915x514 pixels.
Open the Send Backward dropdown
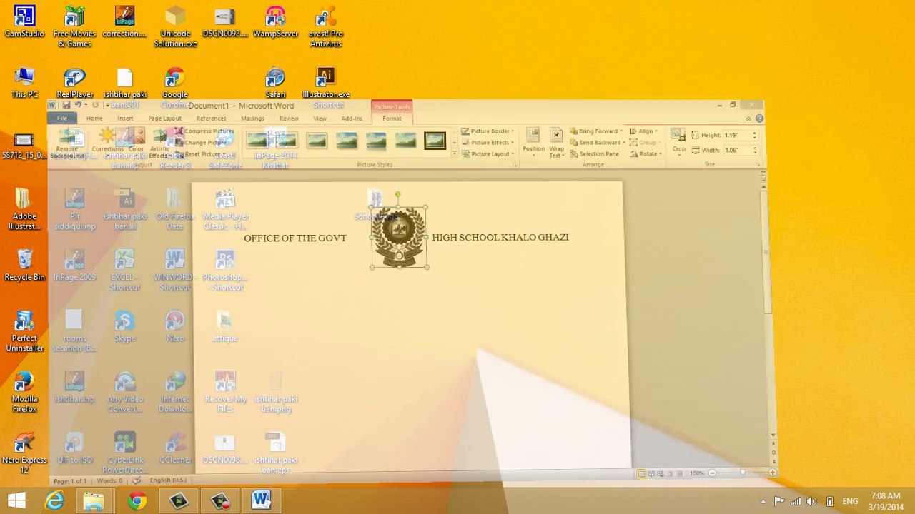click(598, 143)
